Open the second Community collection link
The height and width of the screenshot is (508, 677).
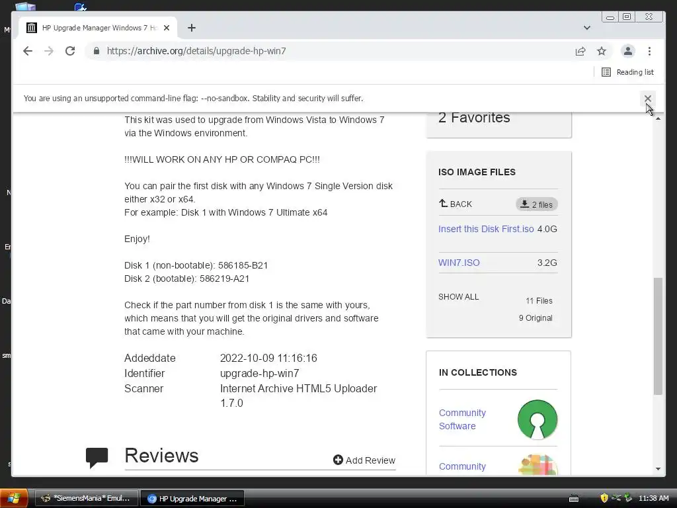click(462, 466)
